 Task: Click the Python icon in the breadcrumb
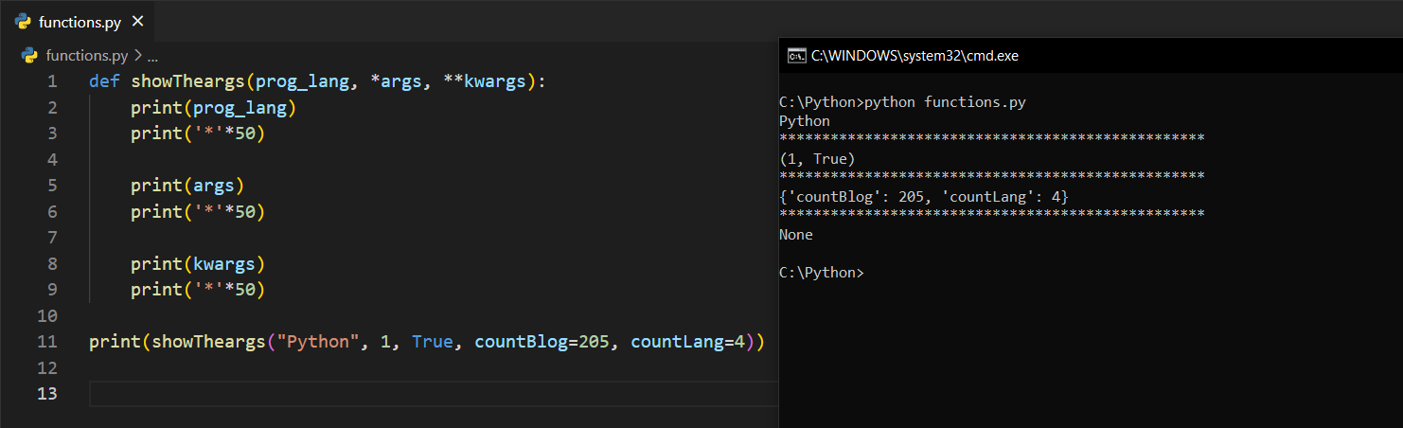pos(29,55)
